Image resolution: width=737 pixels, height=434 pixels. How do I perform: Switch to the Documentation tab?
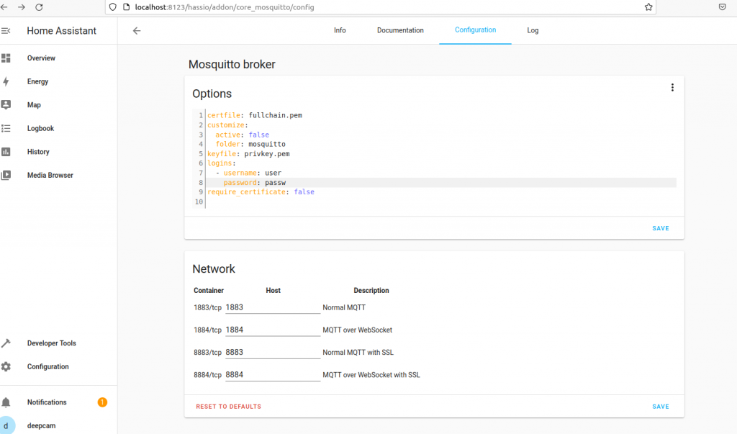pos(400,30)
